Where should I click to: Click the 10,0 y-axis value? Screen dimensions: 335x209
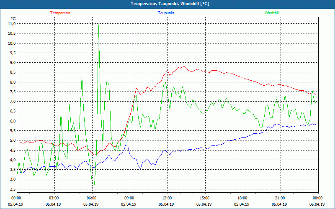12,43
